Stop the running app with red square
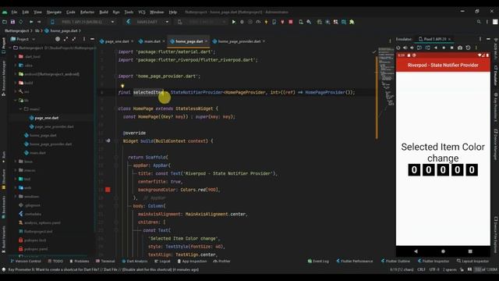The image size is (499, 281). coord(291,22)
